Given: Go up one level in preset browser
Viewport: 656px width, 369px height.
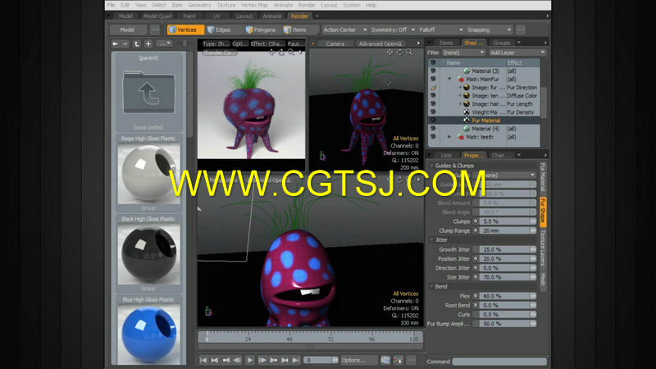Looking at the screenshot, I should 136,43.
